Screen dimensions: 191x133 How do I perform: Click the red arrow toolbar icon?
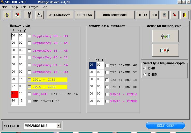click(x=174, y=15)
